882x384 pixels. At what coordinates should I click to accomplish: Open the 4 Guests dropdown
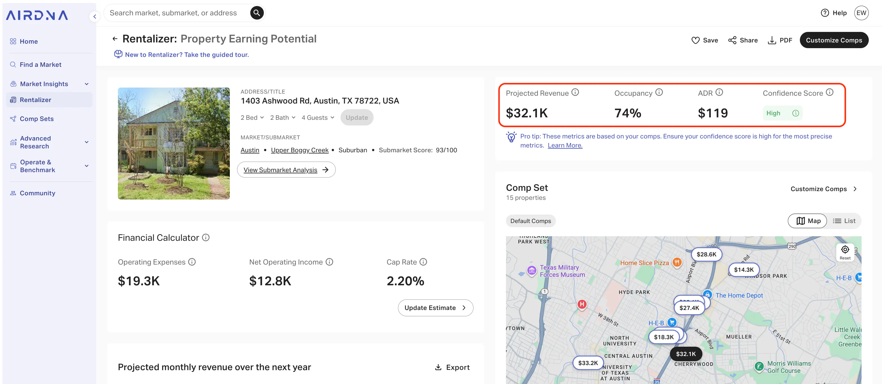[318, 118]
